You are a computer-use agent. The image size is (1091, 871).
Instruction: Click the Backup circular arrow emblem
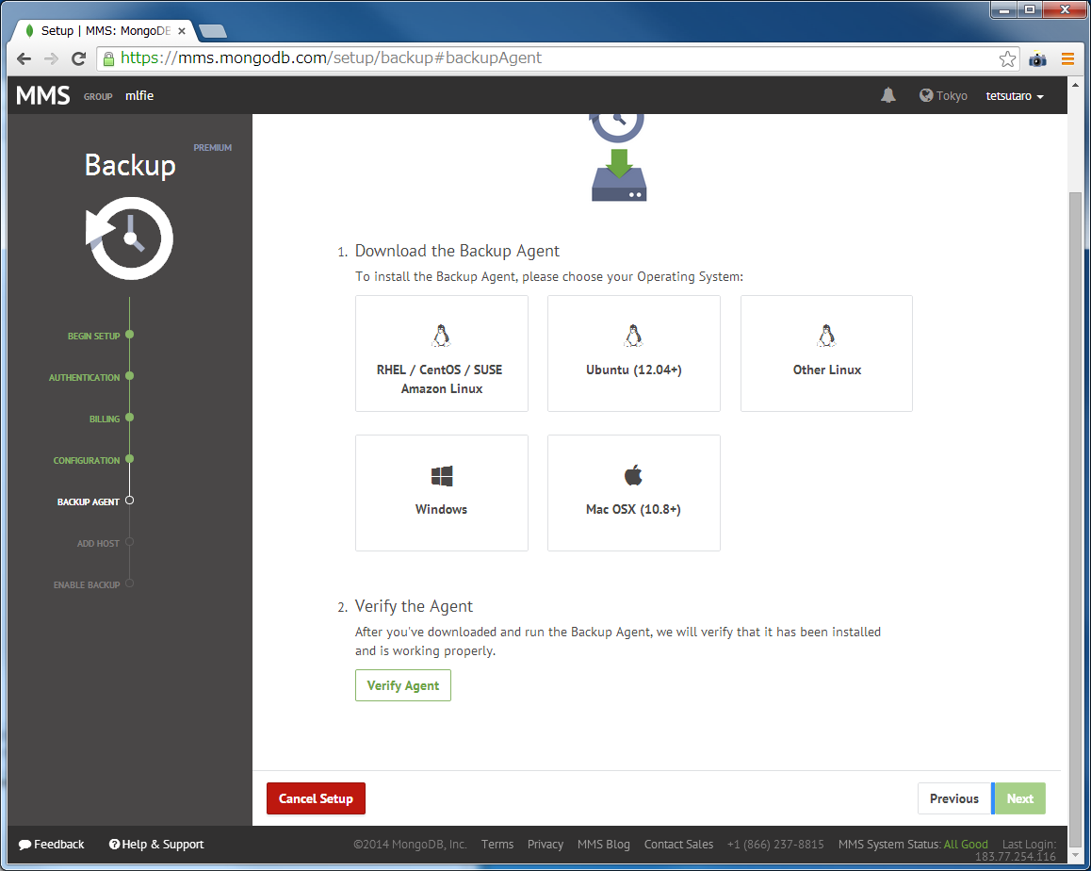point(129,238)
